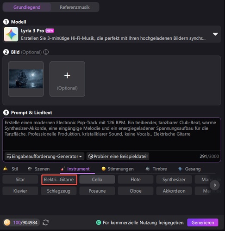
Task: Click the plus icon to add image
Action: coord(67,75)
